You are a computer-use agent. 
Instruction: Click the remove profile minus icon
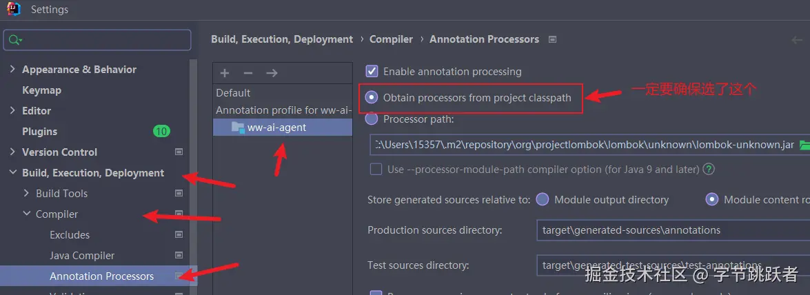click(x=248, y=73)
